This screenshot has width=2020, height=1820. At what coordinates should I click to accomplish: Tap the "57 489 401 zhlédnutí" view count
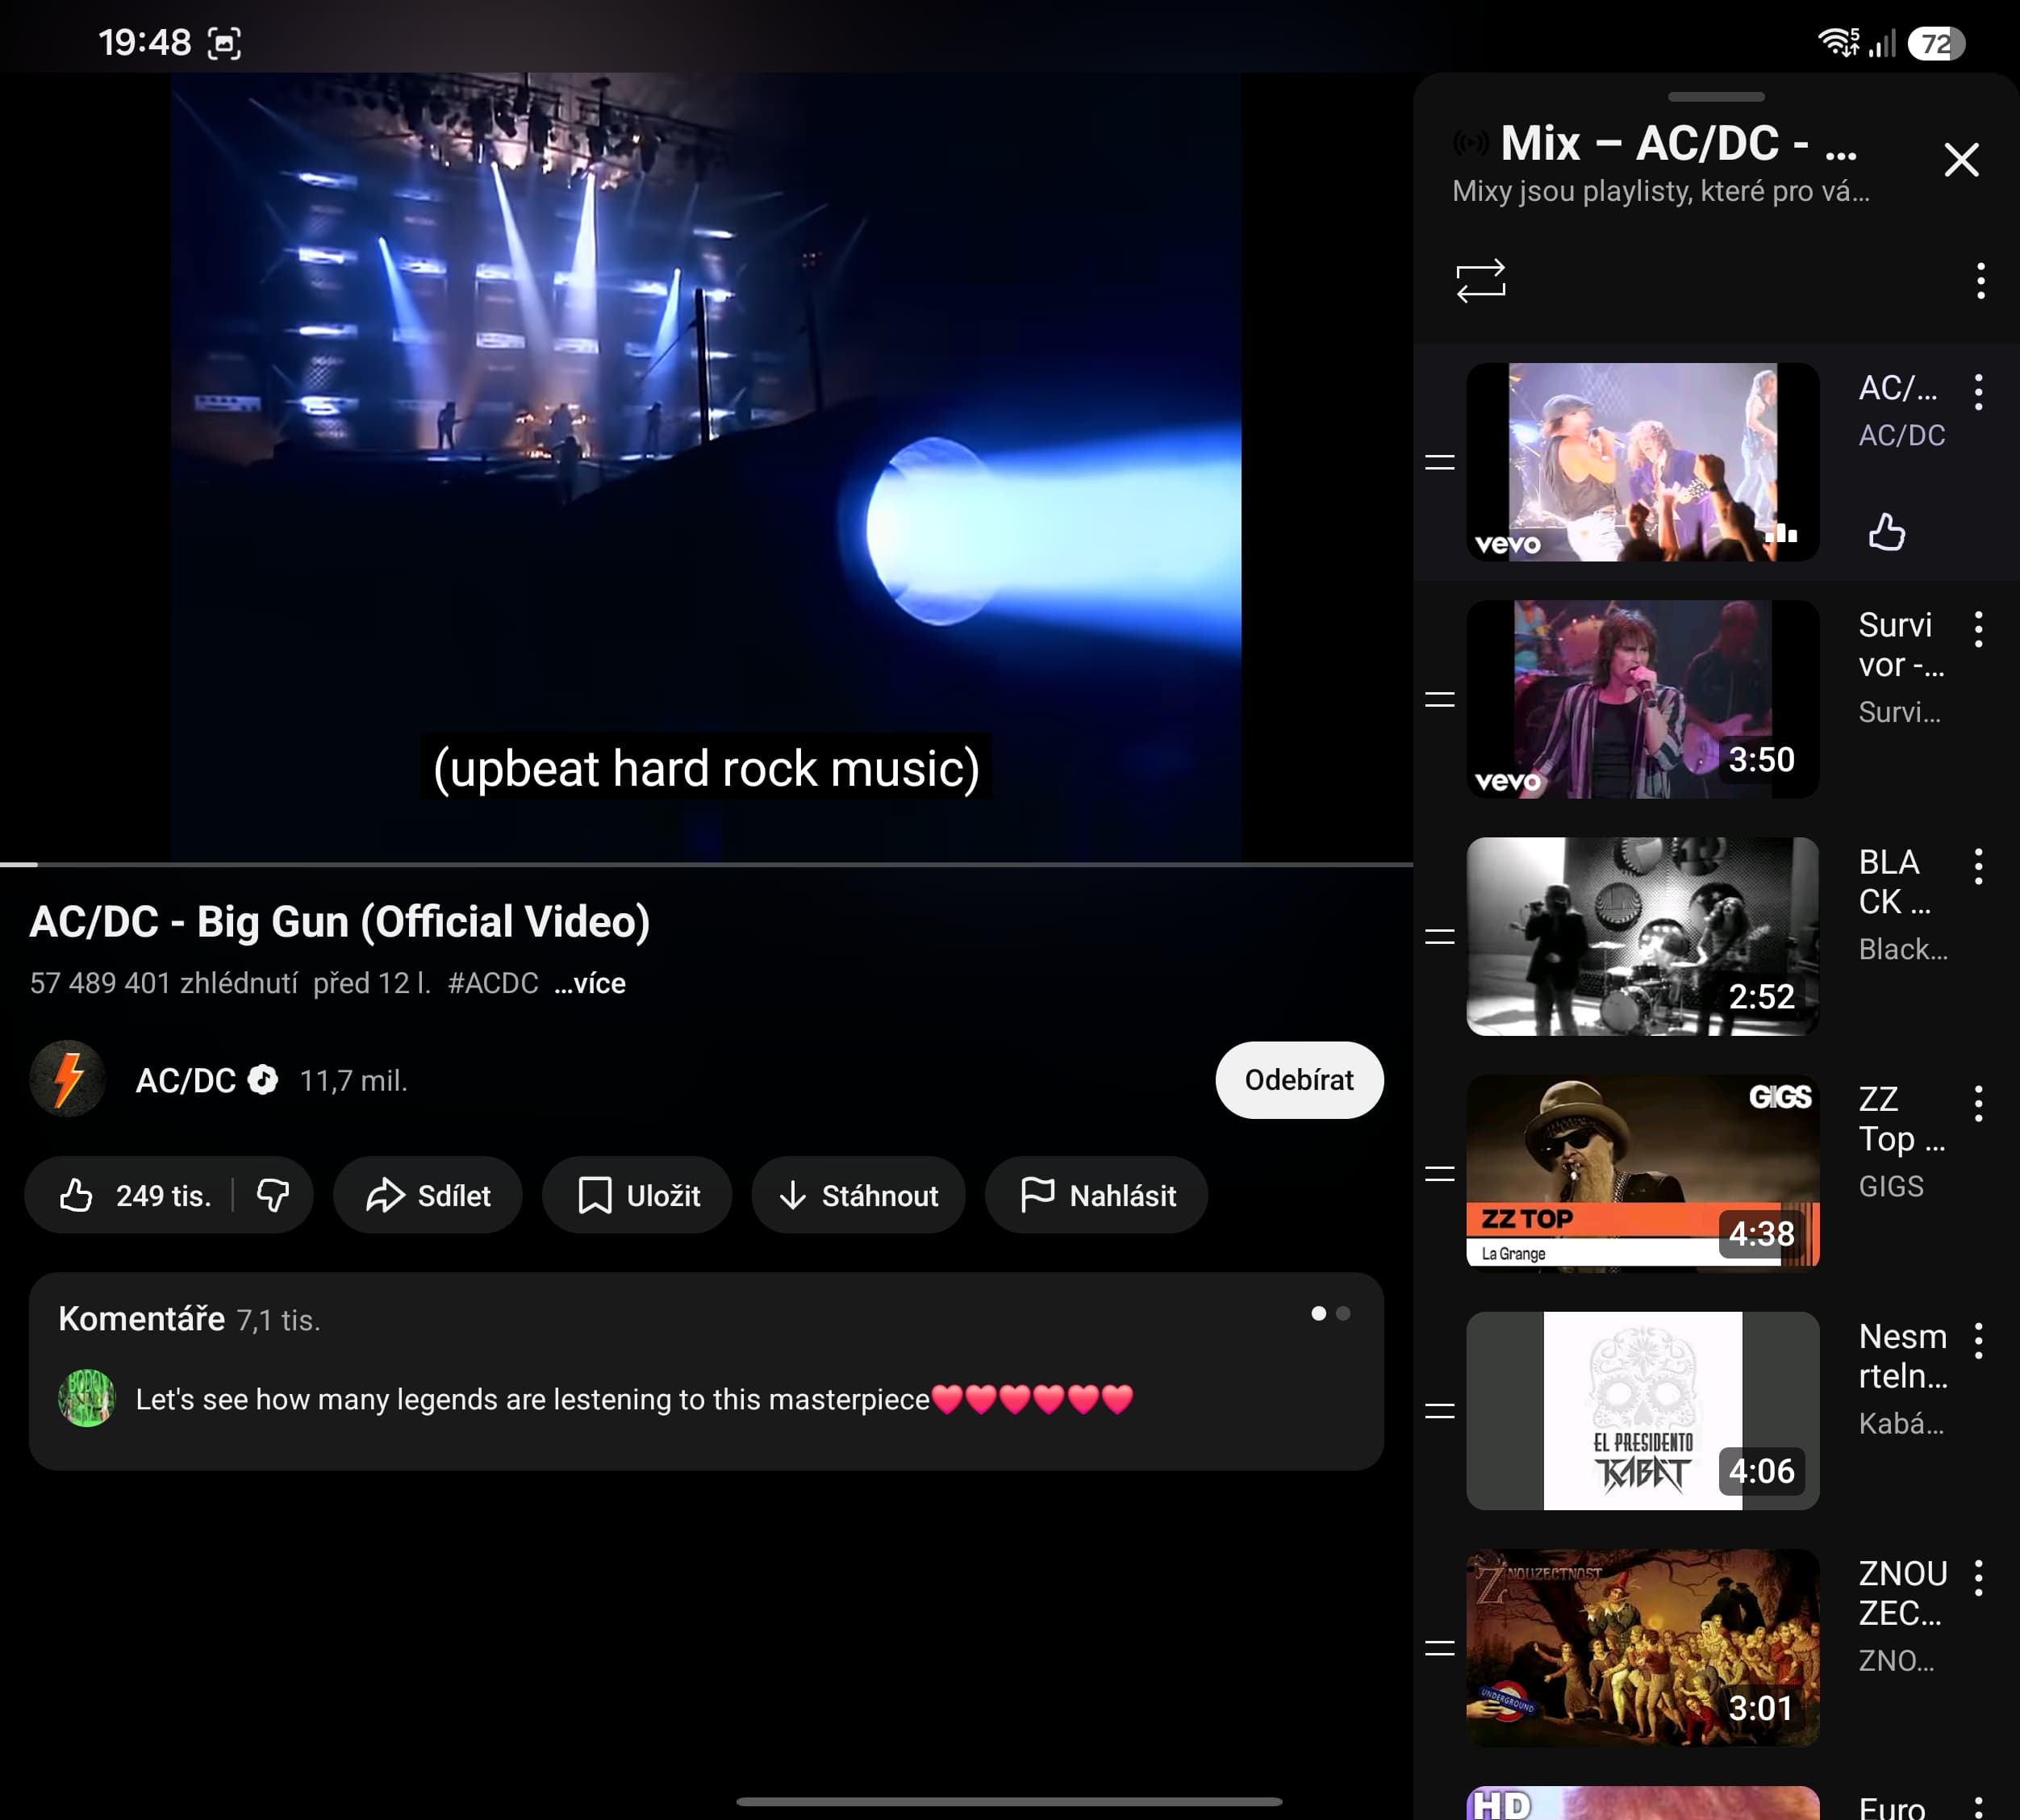click(164, 984)
